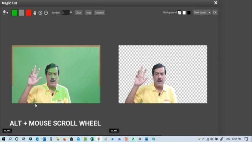
Task: Click the zoom in plus icon
Action: point(40,13)
